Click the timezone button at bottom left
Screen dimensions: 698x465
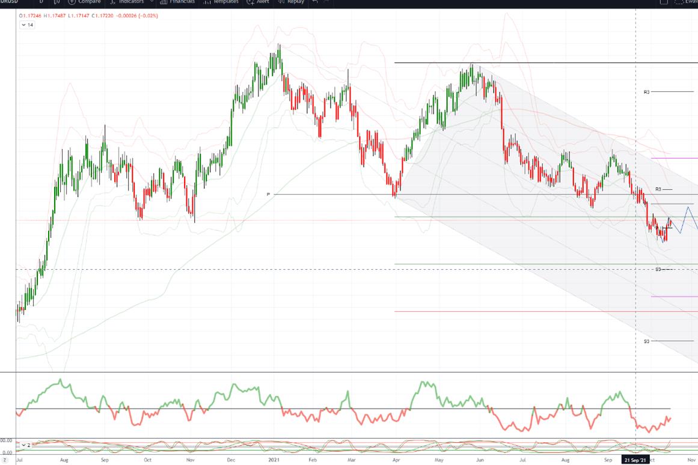[5, 460]
